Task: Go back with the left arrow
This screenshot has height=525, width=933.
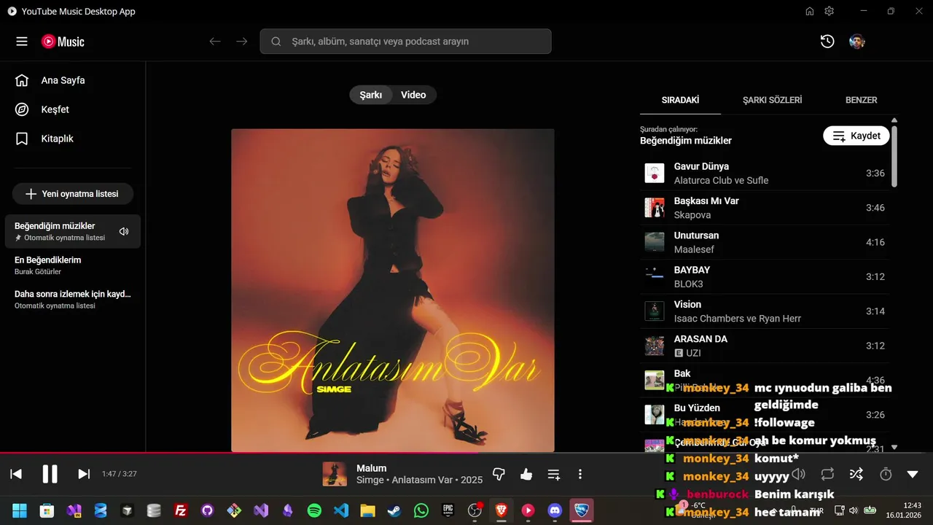Action: pos(215,42)
